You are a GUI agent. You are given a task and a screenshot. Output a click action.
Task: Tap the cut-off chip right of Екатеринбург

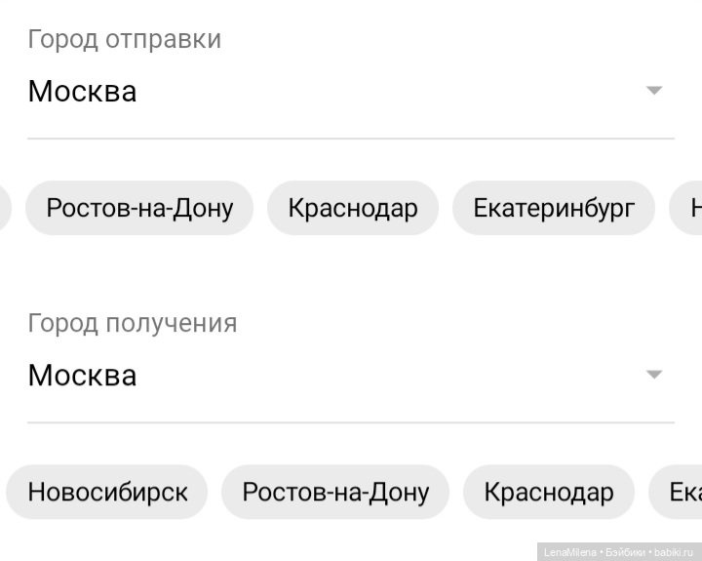[688, 208]
